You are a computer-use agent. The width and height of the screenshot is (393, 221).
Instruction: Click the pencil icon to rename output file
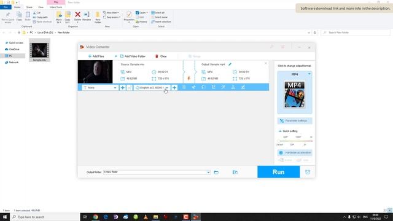(230, 64)
